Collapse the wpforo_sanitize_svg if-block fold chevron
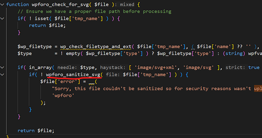The width and height of the screenshot is (262, 138). pos(2,75)
